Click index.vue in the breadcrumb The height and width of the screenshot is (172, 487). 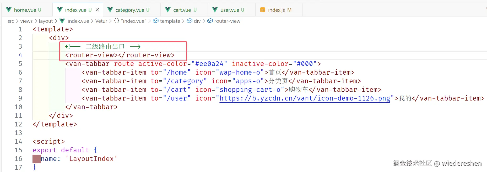coord(78,21)
